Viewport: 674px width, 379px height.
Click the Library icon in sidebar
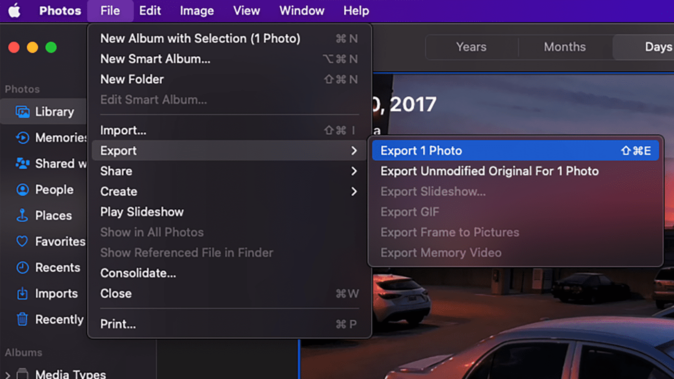tap(22, 112)
